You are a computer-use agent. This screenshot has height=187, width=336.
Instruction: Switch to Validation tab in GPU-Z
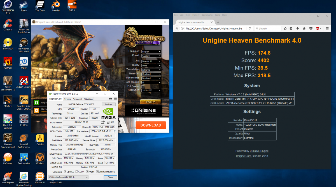(x=88, y=99)
